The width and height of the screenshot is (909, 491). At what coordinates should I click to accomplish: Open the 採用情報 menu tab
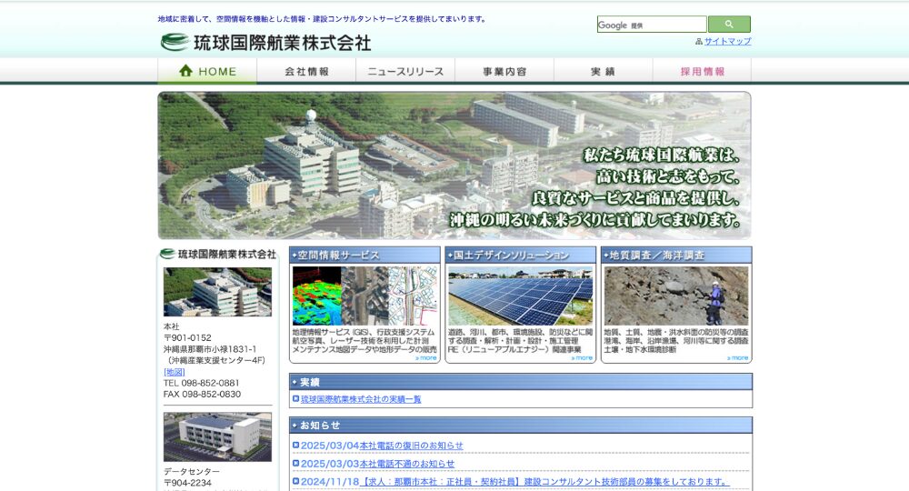click(702, 71)
